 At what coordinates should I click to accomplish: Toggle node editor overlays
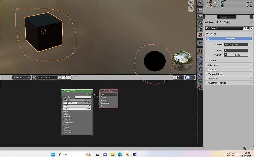(x=188, y=78)
